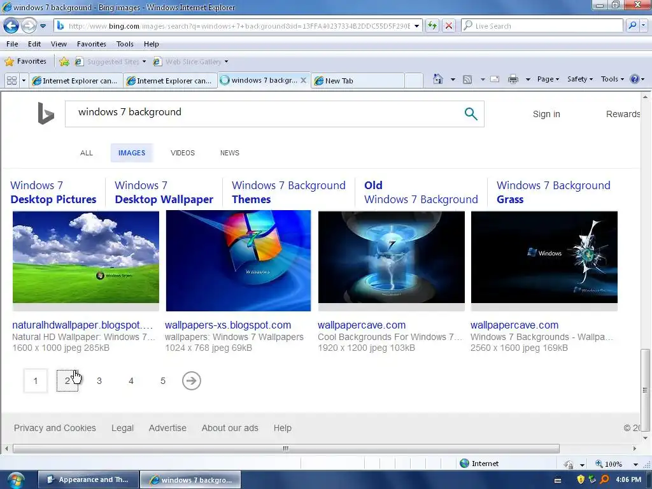652x489 pixels.
Task: Click Windows 7 Background Grass suggestion
Action: [553, 192]
